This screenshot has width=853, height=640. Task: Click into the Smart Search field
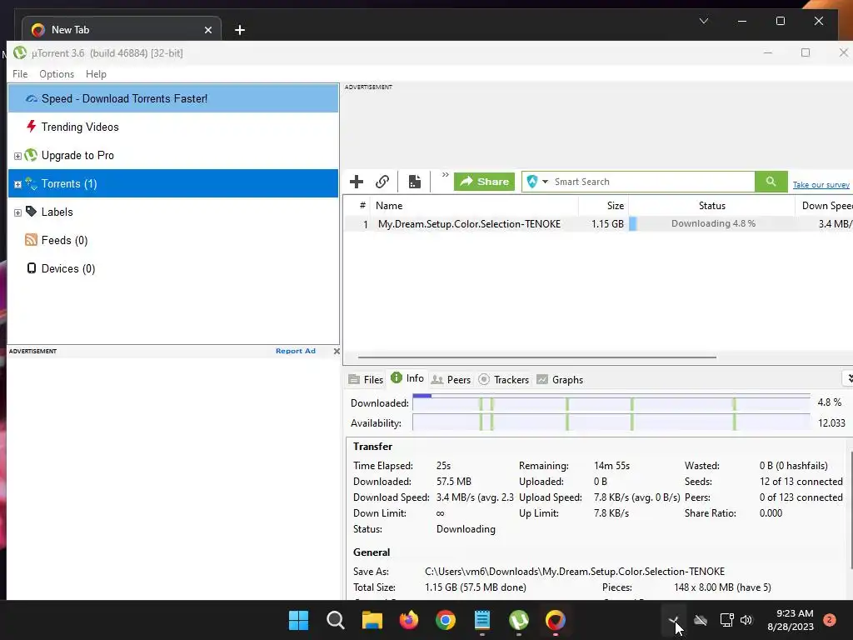(653, 182)
